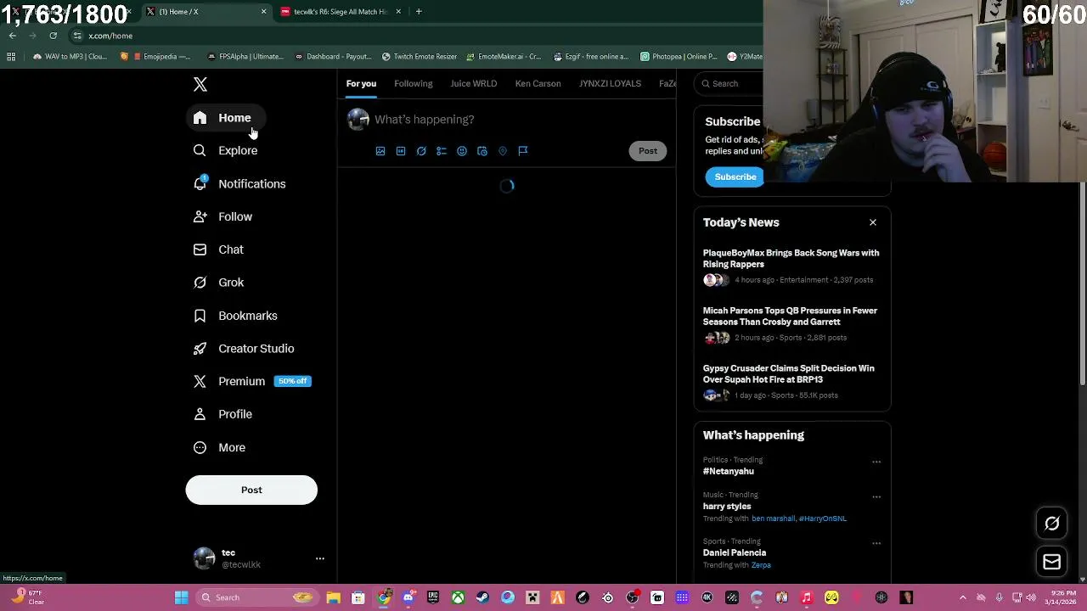Open Notifications bell in the sidebar
Image resolution: width=1087 pixels, height=611 pixels.
click(x=240, y=184)
